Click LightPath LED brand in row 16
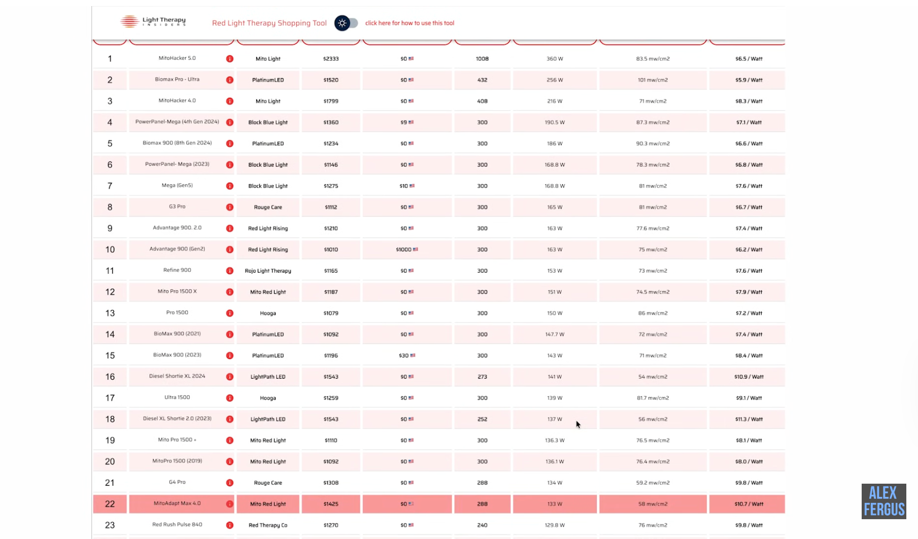The height and width of the screenshot is (539, 918). coord(268,377)
